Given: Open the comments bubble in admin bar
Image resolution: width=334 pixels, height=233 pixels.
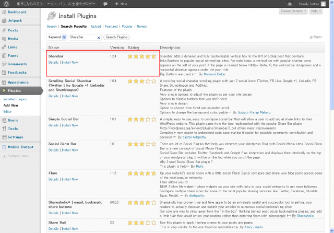Looking at the screenshot, I should tap(105, 4).
